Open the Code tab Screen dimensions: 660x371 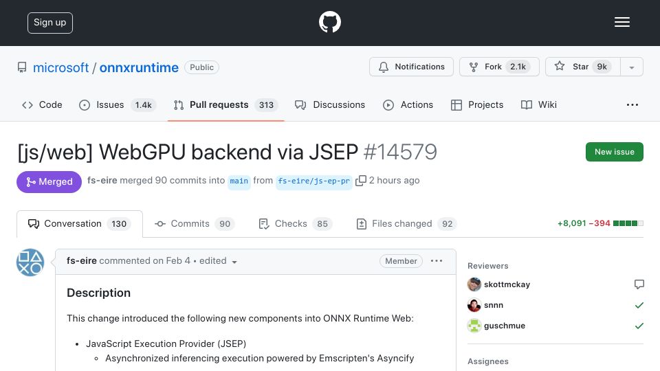coord(42,104)
